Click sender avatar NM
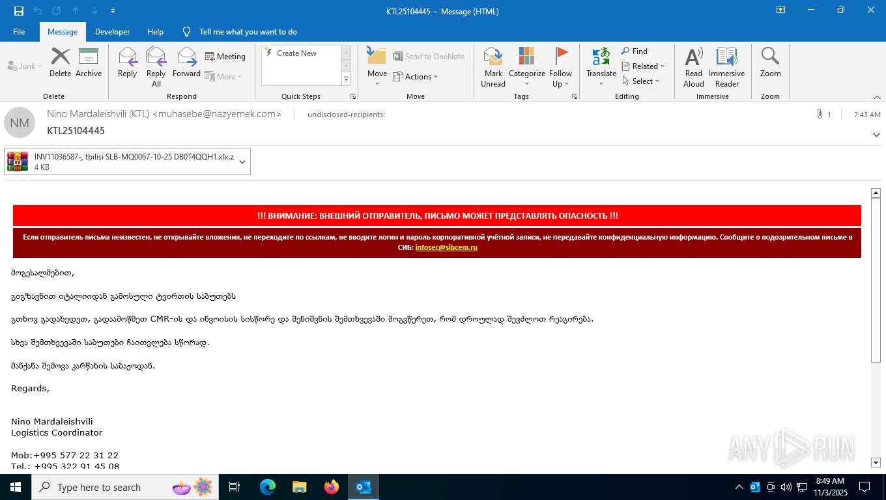The height and width of the screenshot is (500, 886). 20,122
